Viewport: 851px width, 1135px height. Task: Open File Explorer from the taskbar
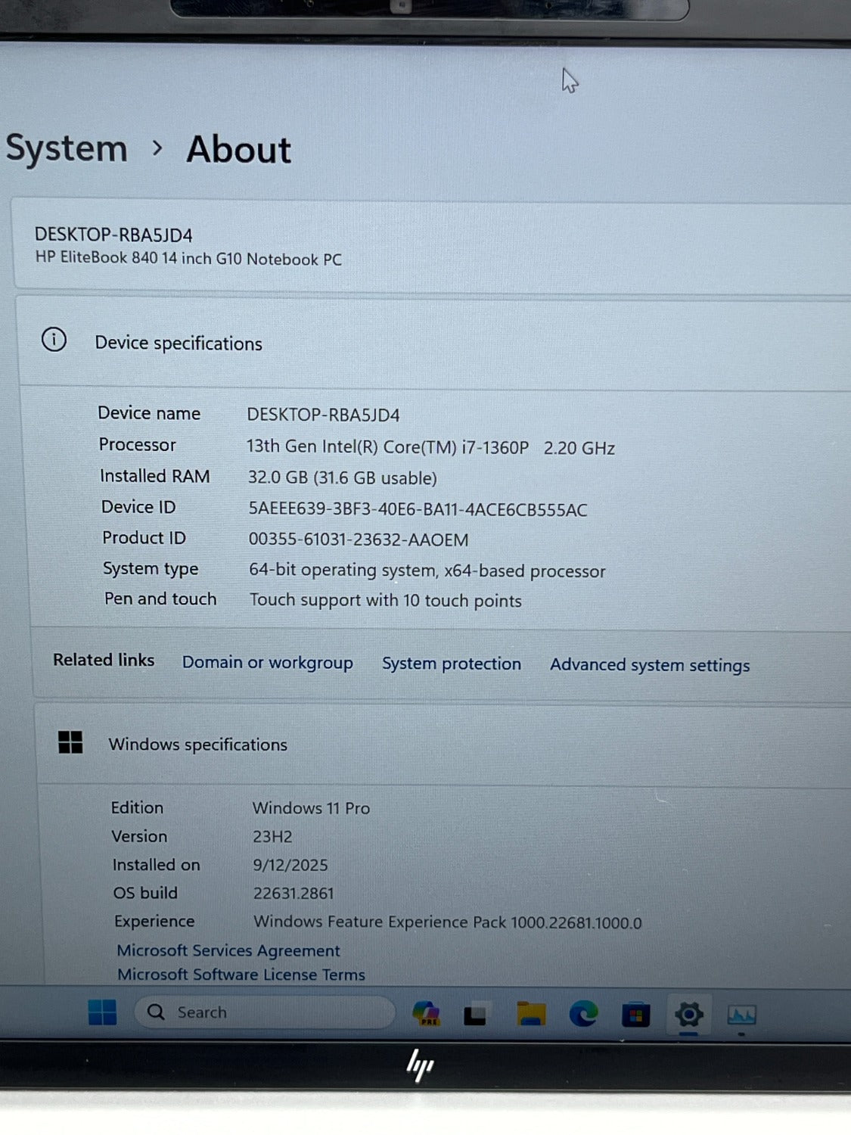click(531, 1014)
